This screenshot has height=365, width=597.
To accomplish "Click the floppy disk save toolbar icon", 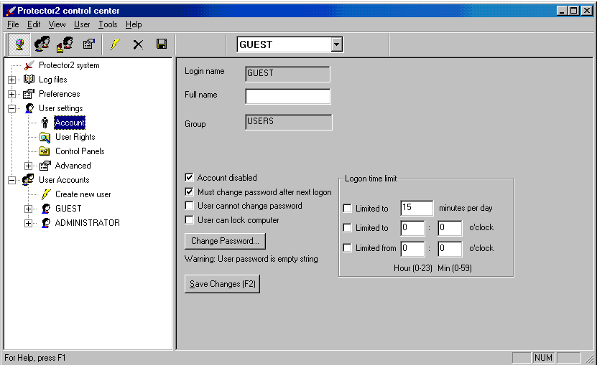I will point(162,44).
